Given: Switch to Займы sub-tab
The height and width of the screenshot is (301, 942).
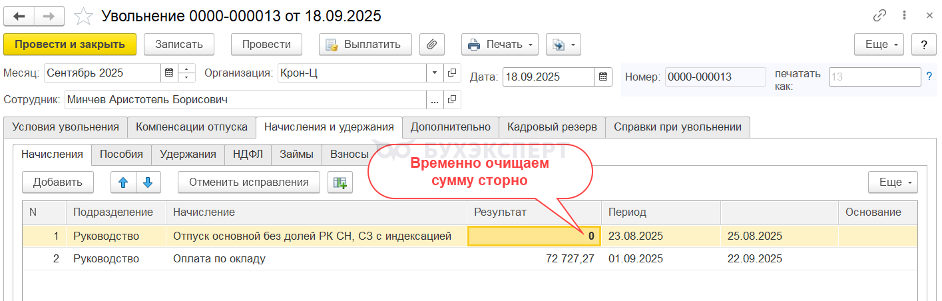Looking at the screenshot, I should (296, 154).
